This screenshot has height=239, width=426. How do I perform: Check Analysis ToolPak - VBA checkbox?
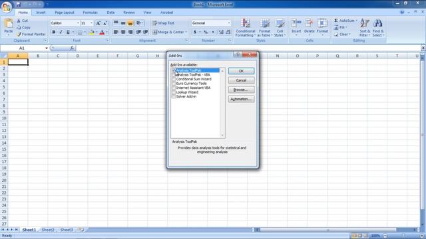click(173, 75)
